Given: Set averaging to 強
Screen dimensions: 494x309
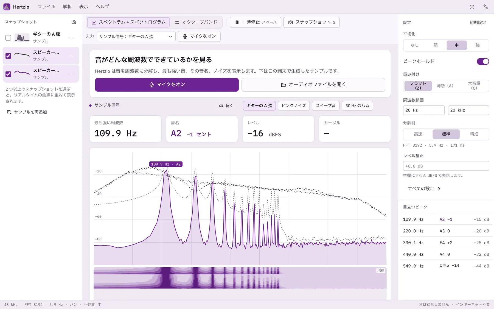Looking at the screenshot, I should 478,45.
